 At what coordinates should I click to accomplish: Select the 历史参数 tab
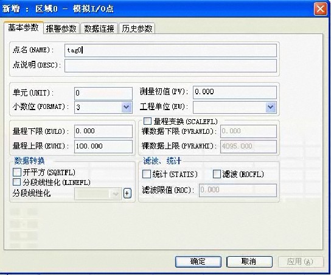137,28
